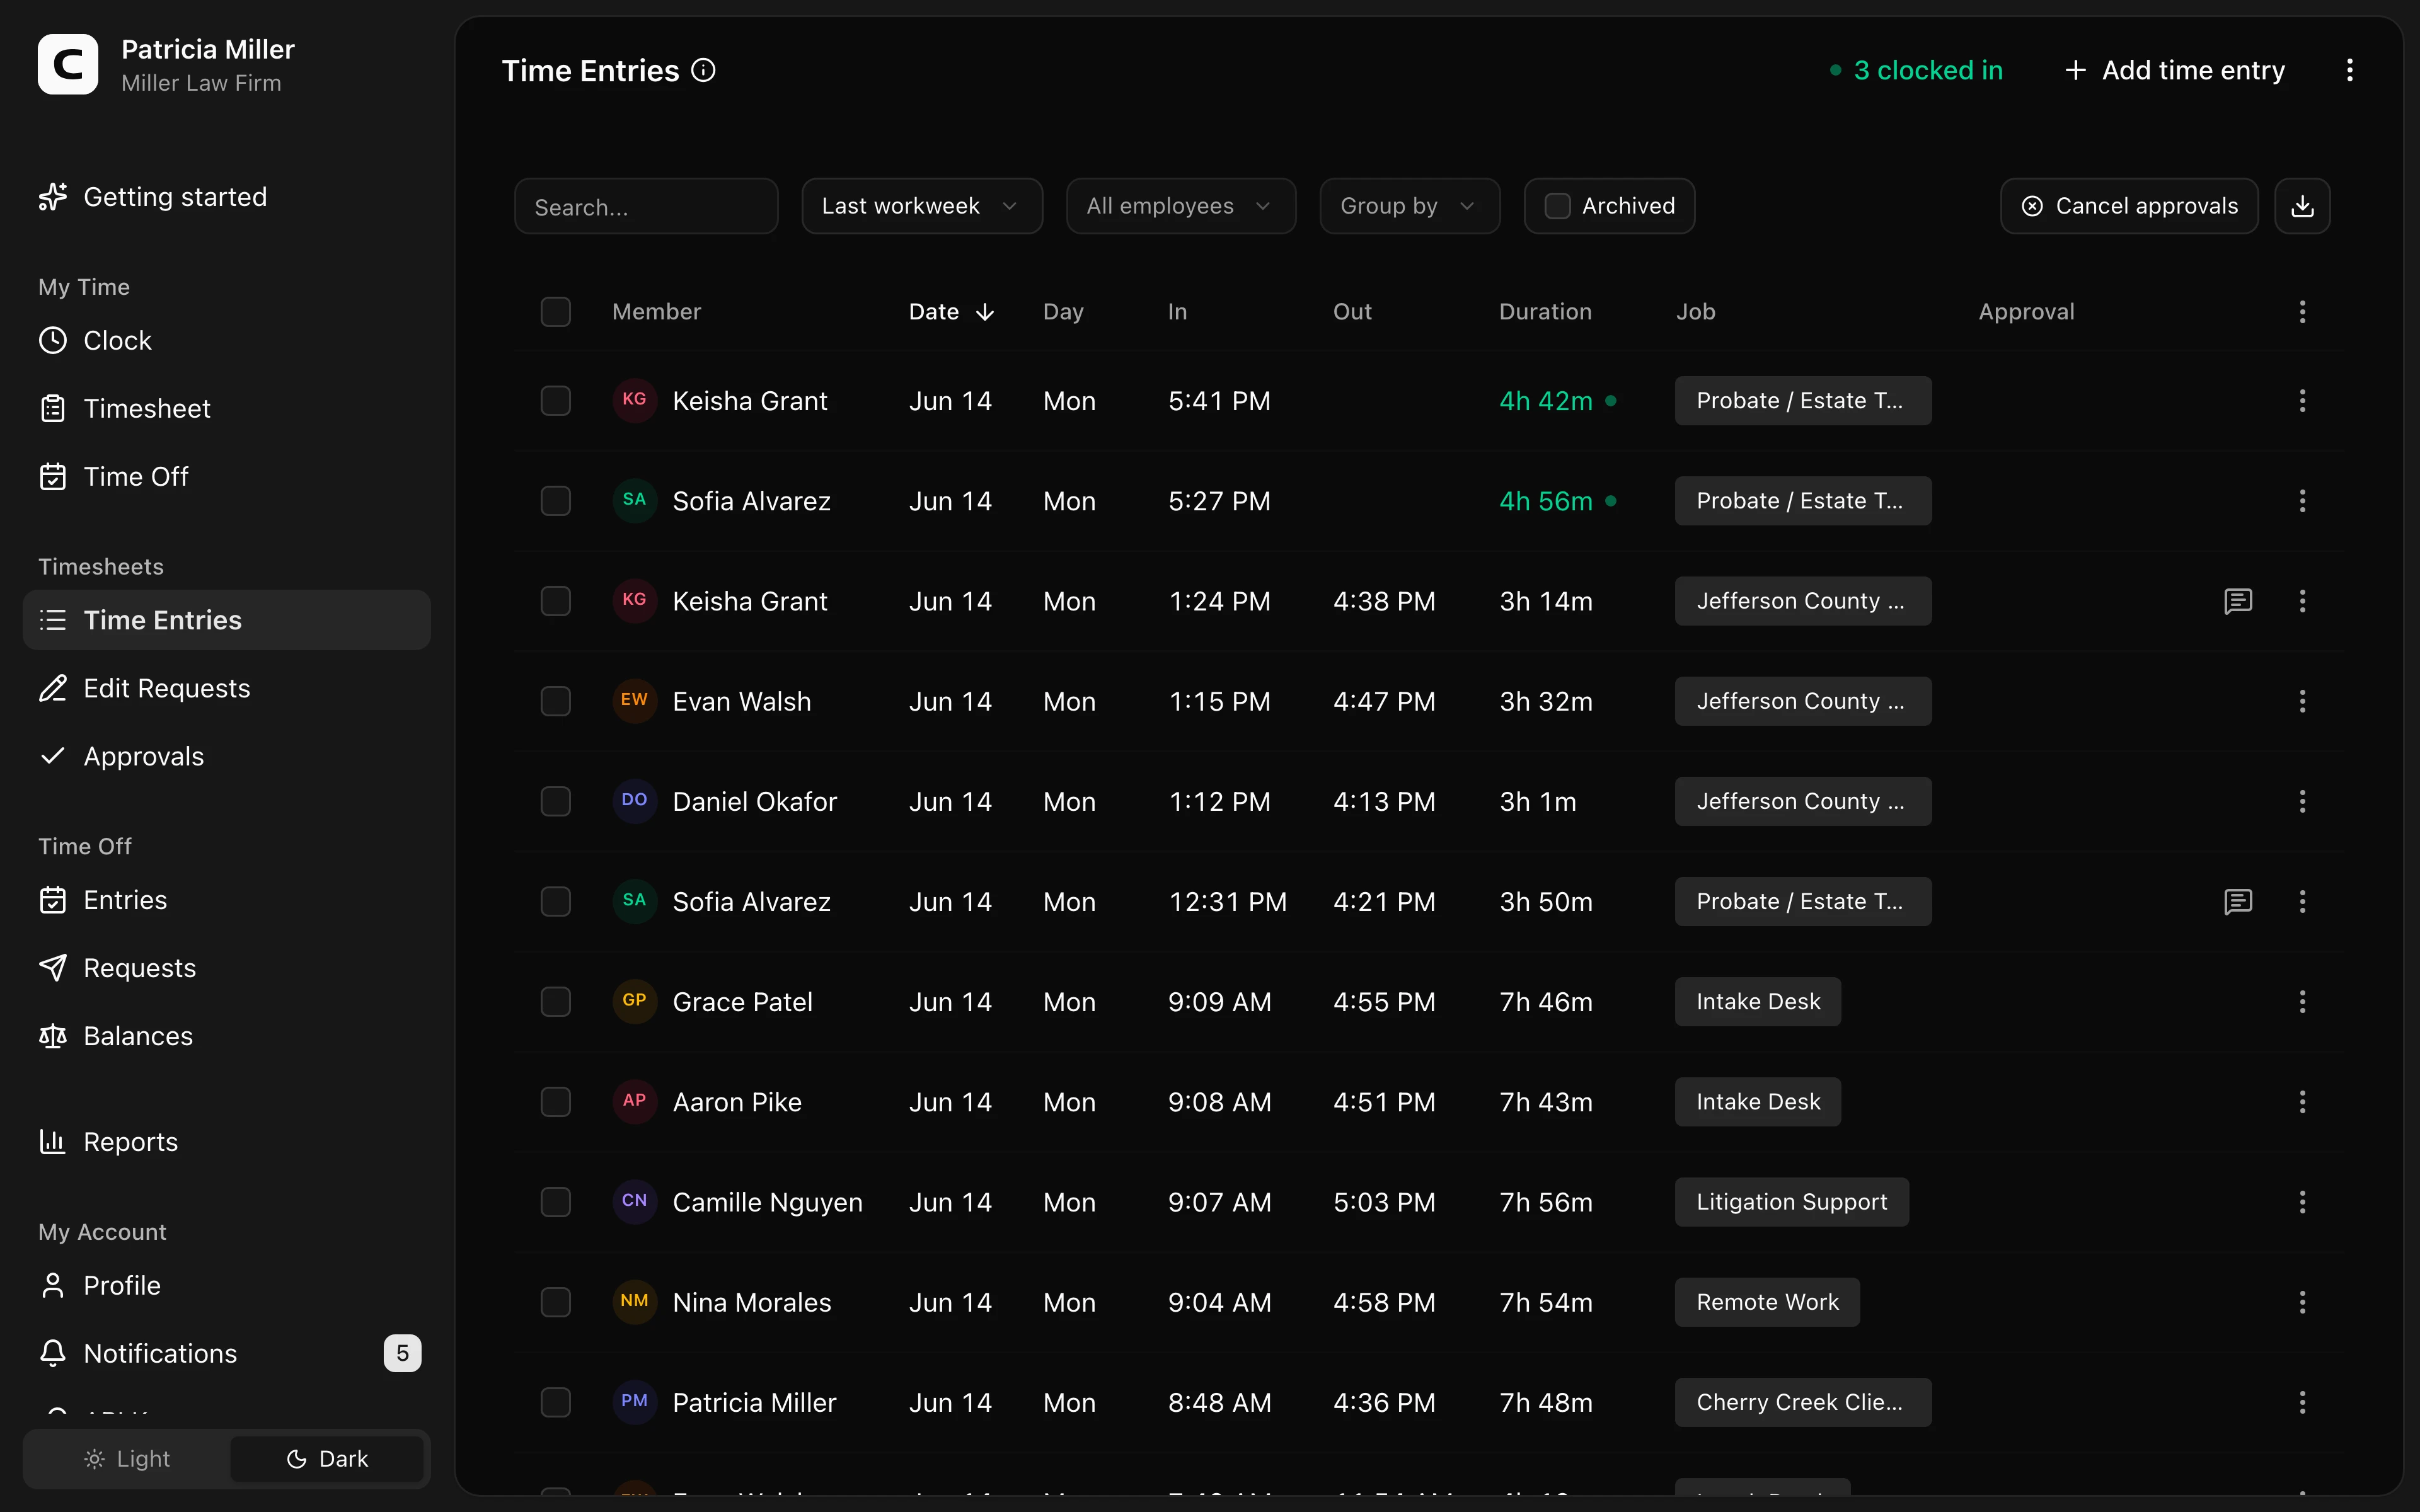Click the 3 clocked in indicator
Screen dimensions: 2420x1512
(1917, 70)
